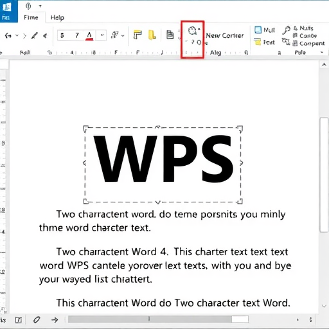Image resolution: width=329 pixels, height=329 pixels.
Task: Select the pen format painter icon
Action: pos(35,35)
